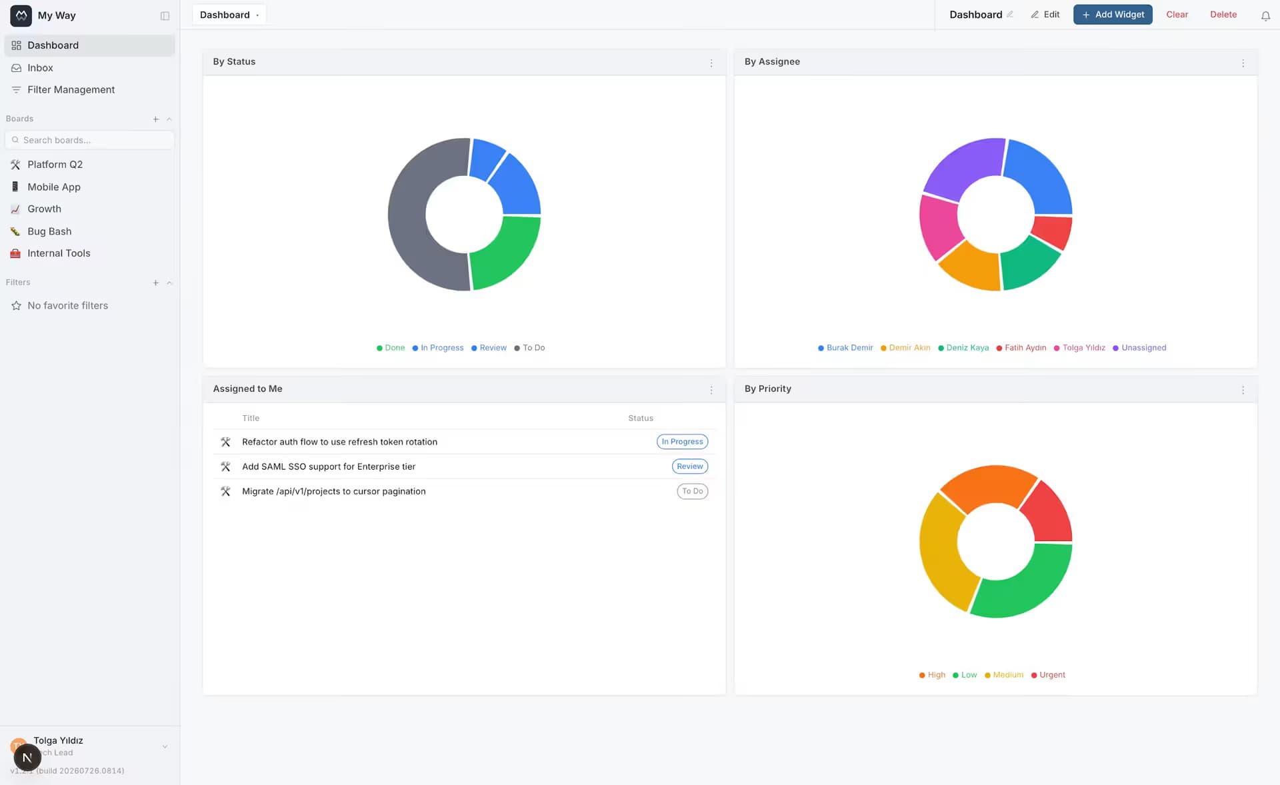Screen dimensions: 1280x785
Task: Open the Migrate /api/v1/projects task
Action: 333,491
